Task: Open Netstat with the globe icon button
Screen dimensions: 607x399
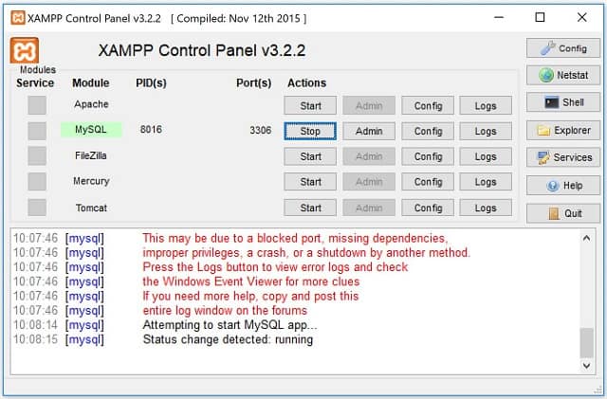Action: (x=563, y=75)
